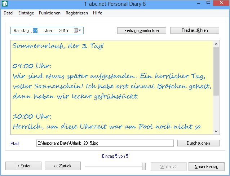Screen dimensions: 230x176
Task: Select the month Juni in date field
Action: pos(49,31)
